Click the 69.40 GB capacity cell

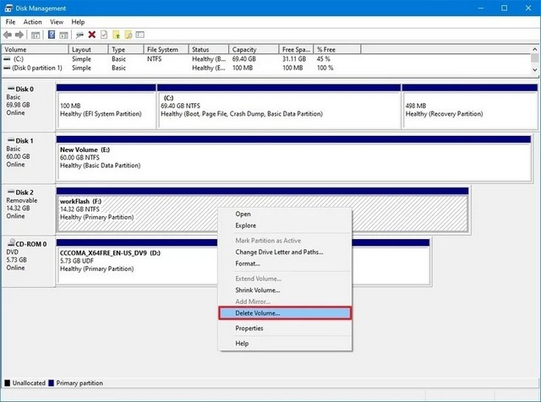tap(244, 59)
